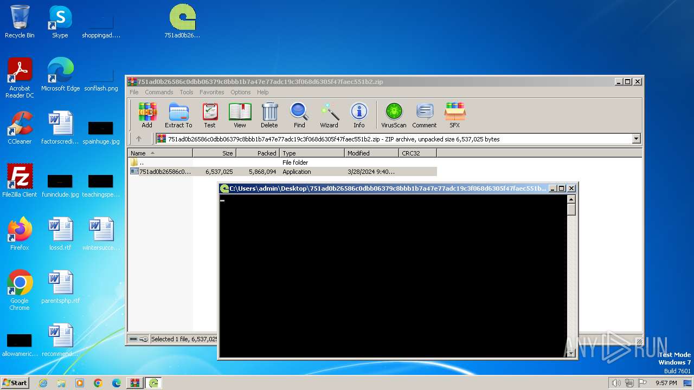694x390 pixels.
Task: Select the CCleaner desktop icon
Action: pos(20,128)
